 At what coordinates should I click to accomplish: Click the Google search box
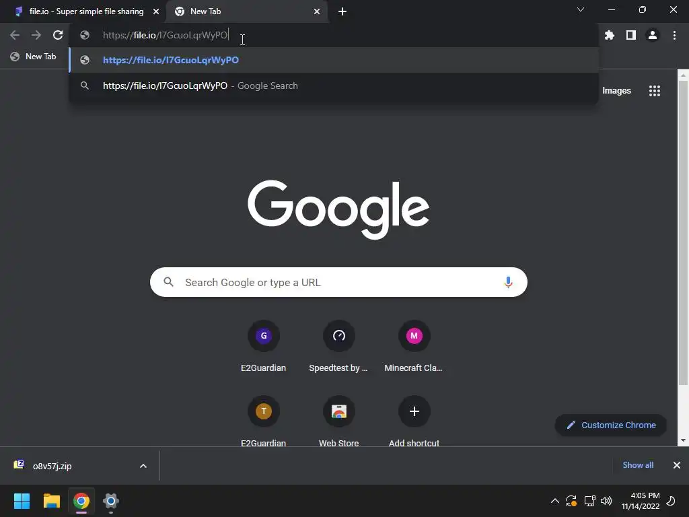338,282
